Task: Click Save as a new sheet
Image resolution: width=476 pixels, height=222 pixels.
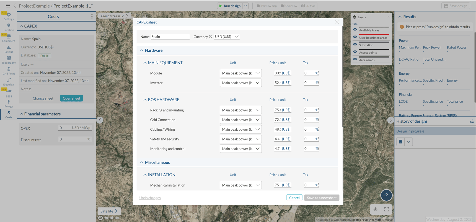Action: tap(322, 198)
